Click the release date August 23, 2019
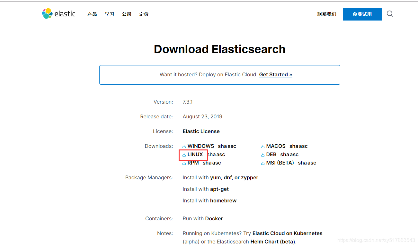Viewport: 418px width, 246px height. coord(202,116)
